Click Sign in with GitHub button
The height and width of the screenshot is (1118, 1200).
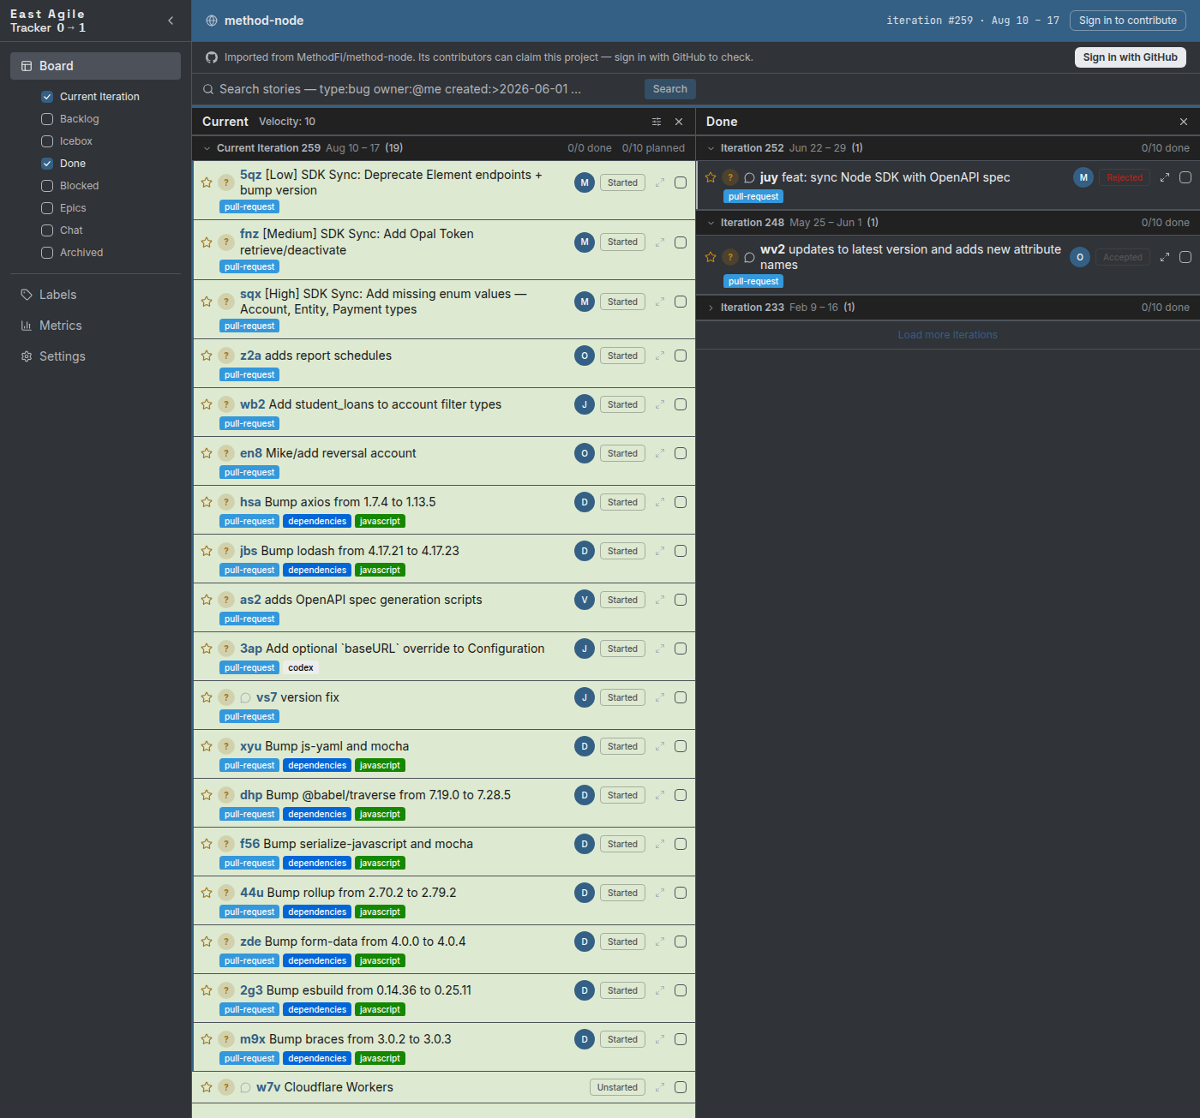(1130, 57)
